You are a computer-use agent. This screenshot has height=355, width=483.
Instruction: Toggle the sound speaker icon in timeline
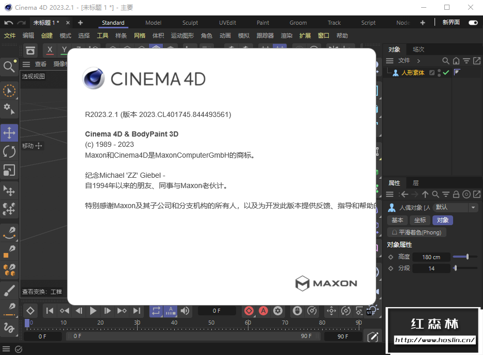pos(185,311)
